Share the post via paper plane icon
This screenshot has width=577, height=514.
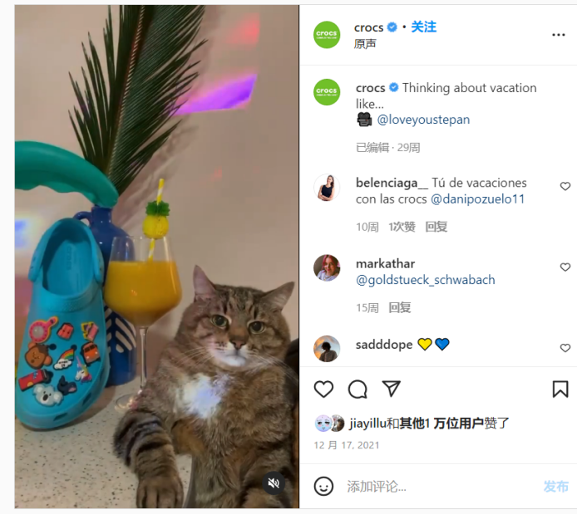391,389
